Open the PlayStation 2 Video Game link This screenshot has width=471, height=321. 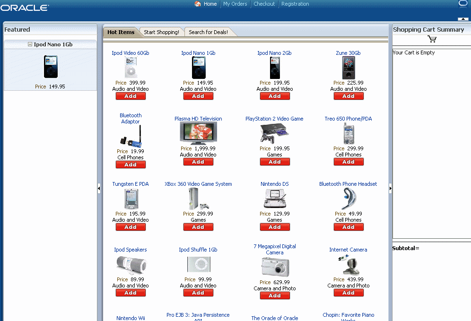pyautogui.click(x=274, y=119)
